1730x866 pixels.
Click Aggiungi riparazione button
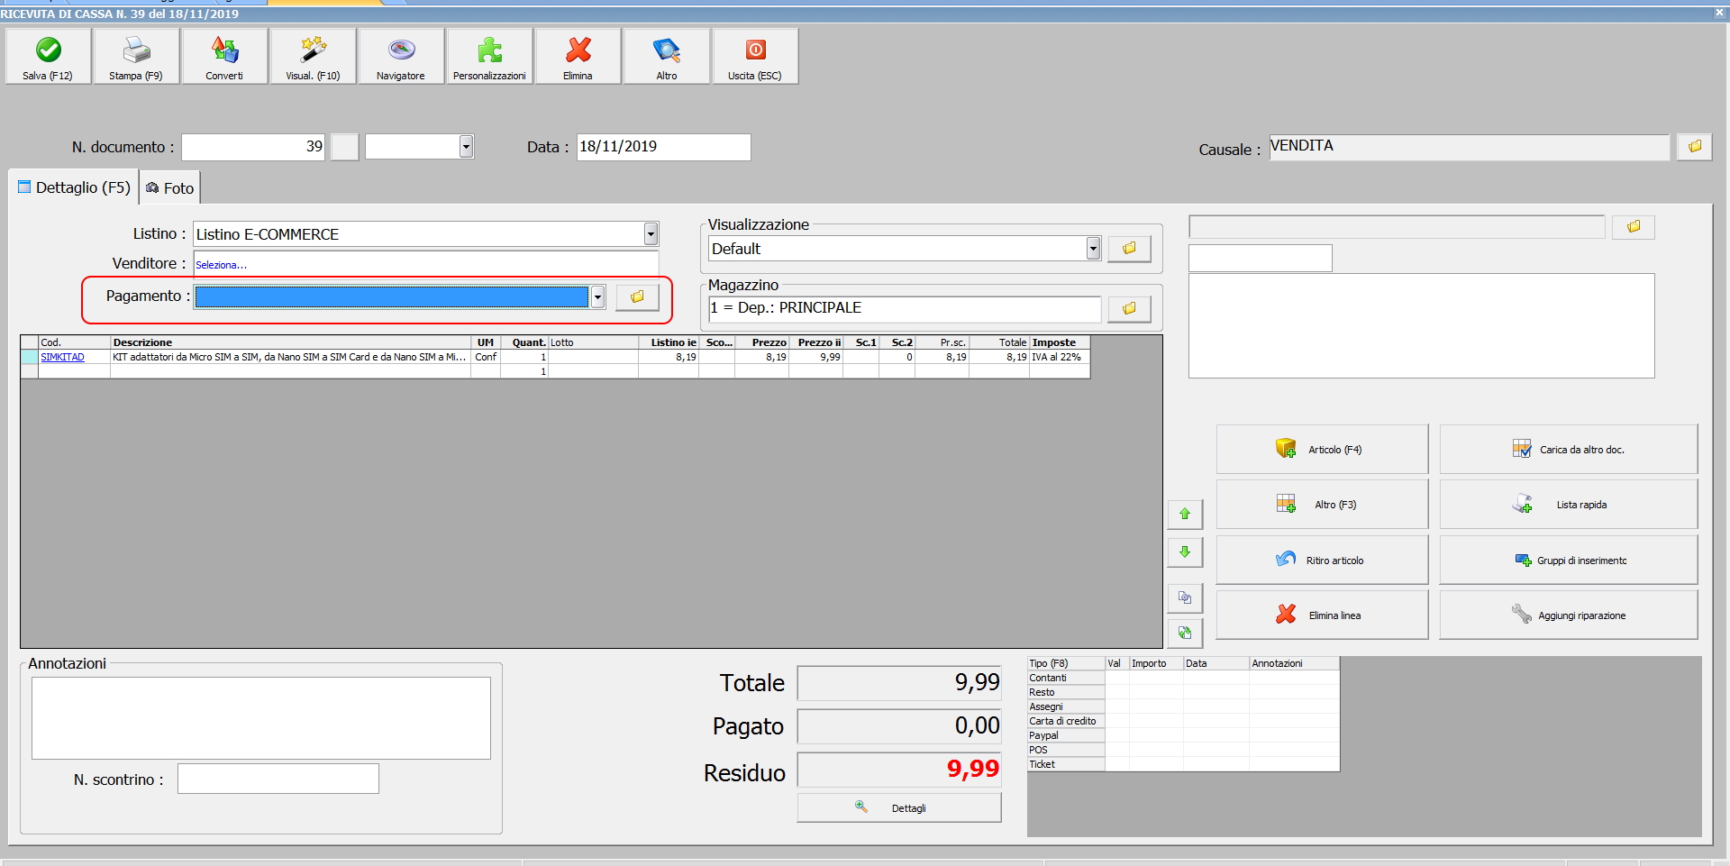[1568, 615]
